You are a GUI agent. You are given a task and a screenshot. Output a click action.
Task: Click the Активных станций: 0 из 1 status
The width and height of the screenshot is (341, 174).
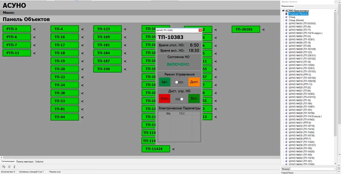pyautogui.click(x=31, y=172)
